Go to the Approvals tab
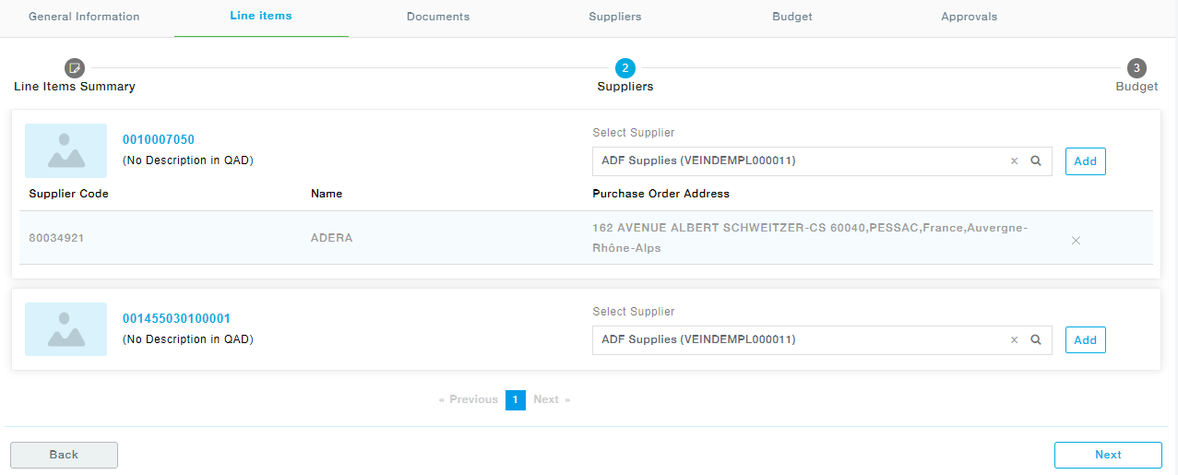The width and height of the screenshot is (1178, 475). click(969, 17)
